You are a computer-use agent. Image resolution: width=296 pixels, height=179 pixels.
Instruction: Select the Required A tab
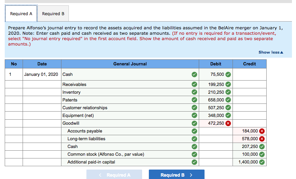click(x=21, y=13)
